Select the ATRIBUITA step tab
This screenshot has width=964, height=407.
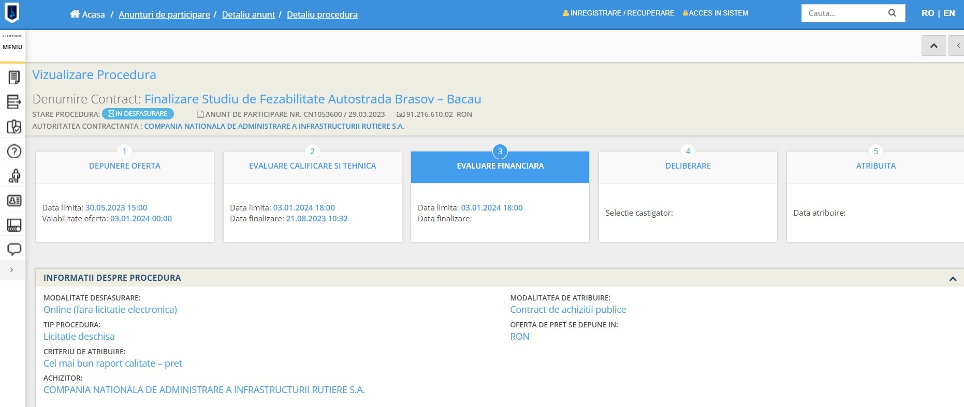pyautogui.click(x=876, y=166)
